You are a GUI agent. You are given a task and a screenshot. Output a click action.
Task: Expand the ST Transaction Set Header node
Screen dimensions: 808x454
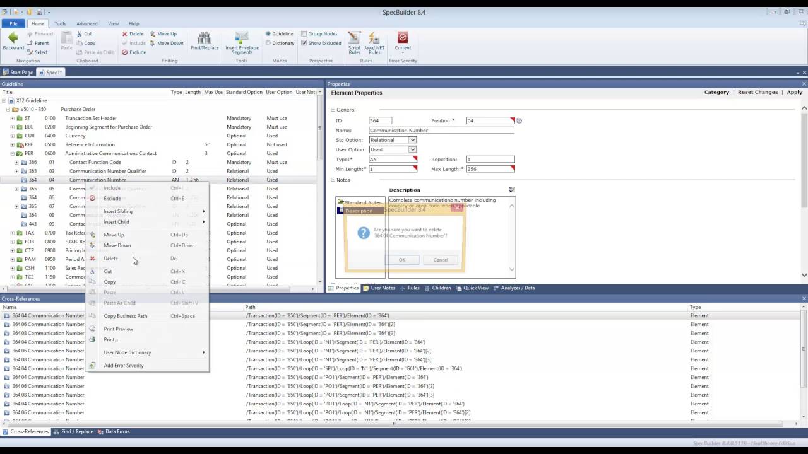coord(12,118)
